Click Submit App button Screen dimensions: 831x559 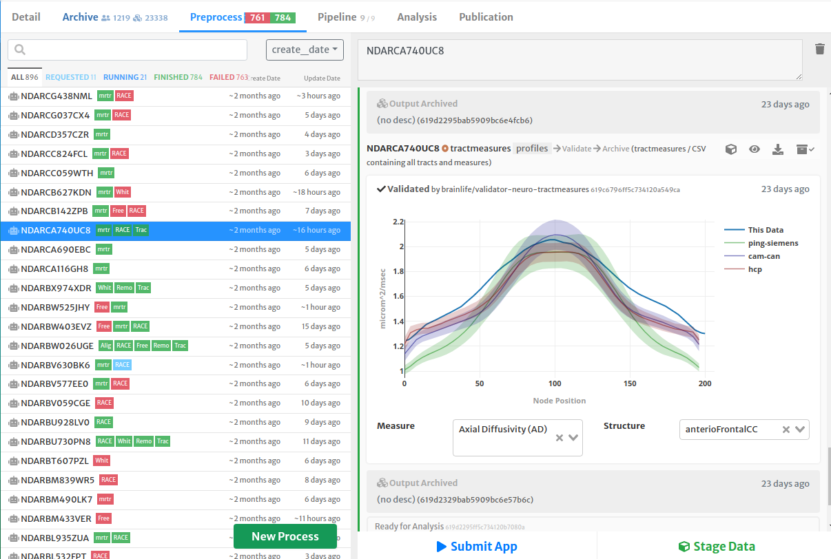pos(477,546)
